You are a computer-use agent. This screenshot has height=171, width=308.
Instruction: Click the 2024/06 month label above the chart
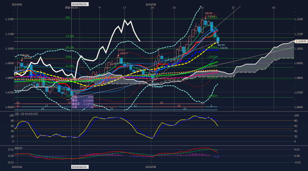[17, 4]
